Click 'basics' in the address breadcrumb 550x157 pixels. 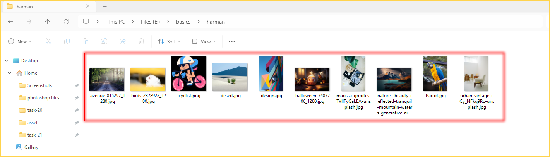[x=183, y=22]
